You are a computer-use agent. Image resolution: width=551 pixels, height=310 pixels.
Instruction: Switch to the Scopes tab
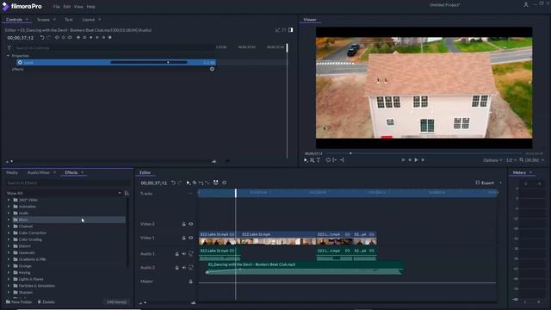(x=44, y=20)
